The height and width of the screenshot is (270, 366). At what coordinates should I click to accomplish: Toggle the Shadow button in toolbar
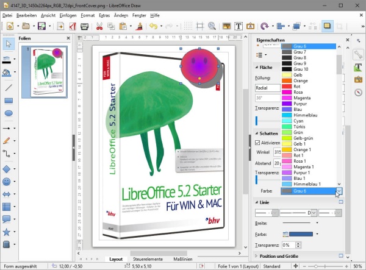[327, 26]
